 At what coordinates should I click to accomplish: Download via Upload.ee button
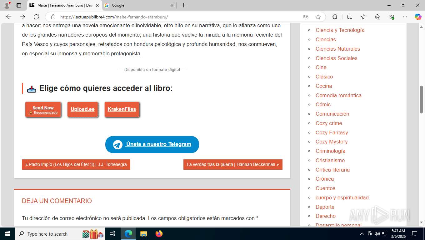point(82,109)
